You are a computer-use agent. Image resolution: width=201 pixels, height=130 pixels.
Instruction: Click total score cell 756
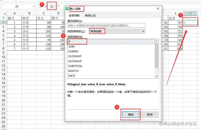tap(175, 27)
